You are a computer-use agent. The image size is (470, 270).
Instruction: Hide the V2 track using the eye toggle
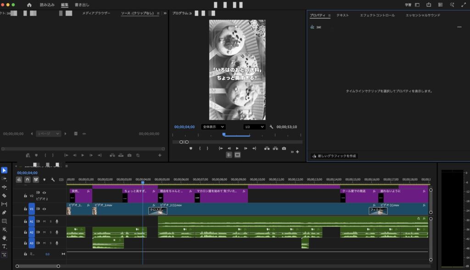(x=45, y=193)
